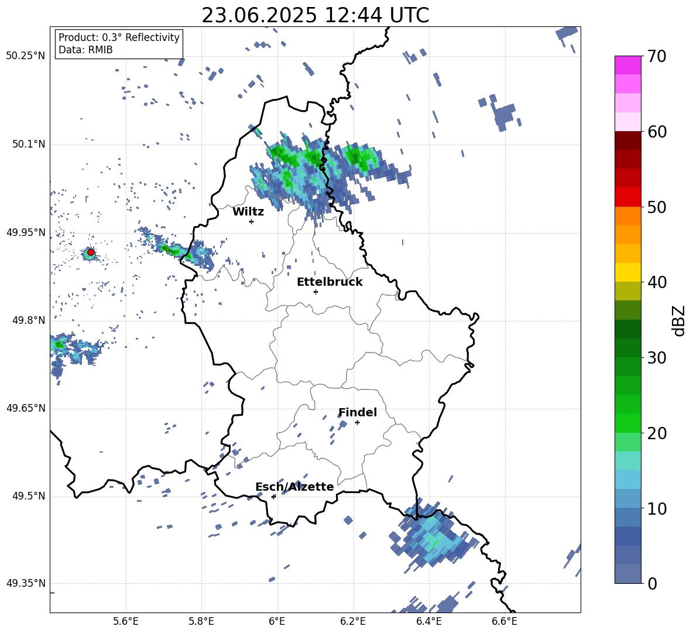The image size is (693, 633).
Task: Click the 49.95°N latitude label
Action: [x=26, y=232]
